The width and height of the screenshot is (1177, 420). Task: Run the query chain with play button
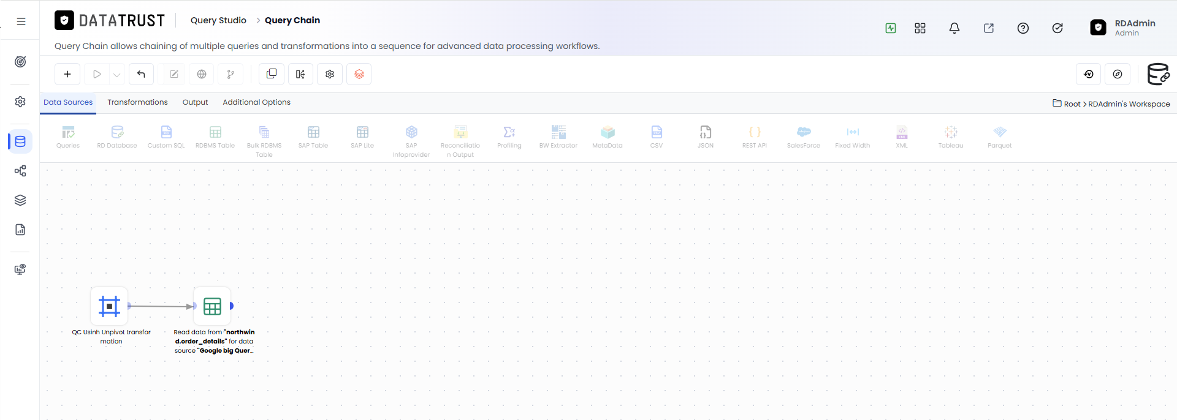[97, 74]
